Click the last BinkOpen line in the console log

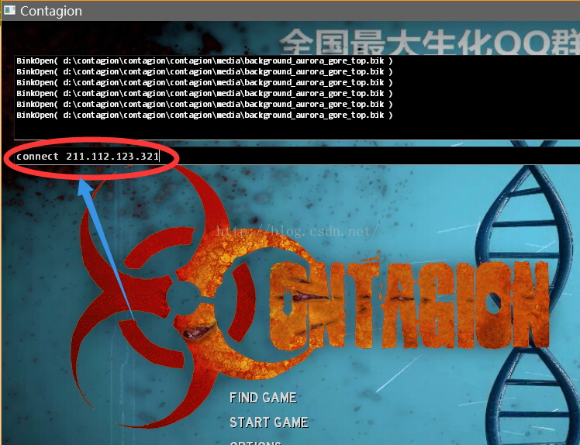pyautogui.click(x=205, y=115)
